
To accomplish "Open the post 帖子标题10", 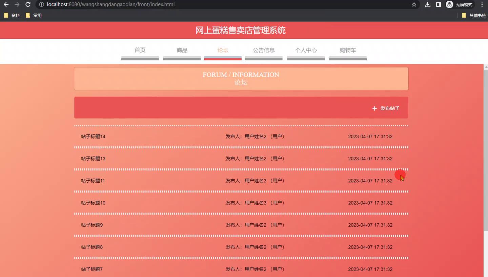I will tap(93, 203).
